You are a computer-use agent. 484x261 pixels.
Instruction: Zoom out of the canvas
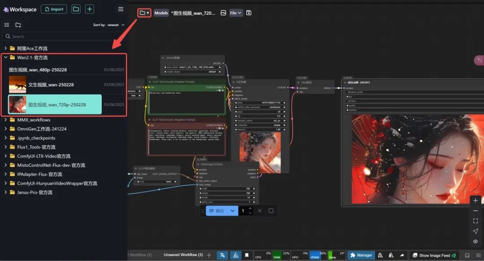tap(475, 211)
